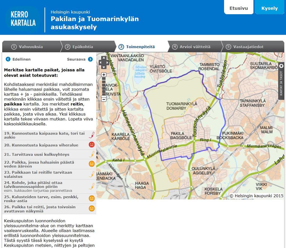Image resolution: width=286 pixels, height=248 pixels.
Task: Go to step 2 Epäkohtia
Action: (x=87, y=46)
